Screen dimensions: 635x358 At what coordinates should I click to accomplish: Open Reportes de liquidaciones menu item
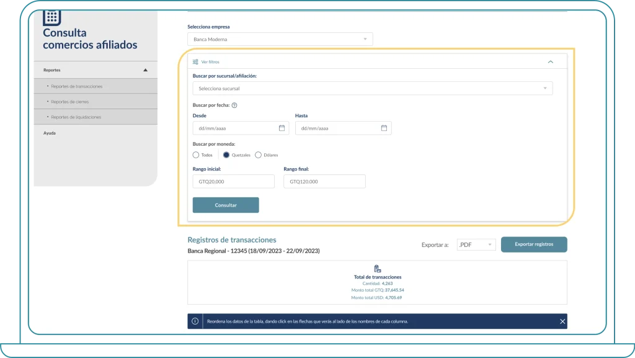point(95,117)
